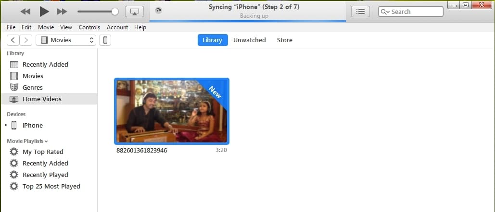Viewport: 495px width, 212px height.
Task: Open the File menu
Action: [11, 27]
